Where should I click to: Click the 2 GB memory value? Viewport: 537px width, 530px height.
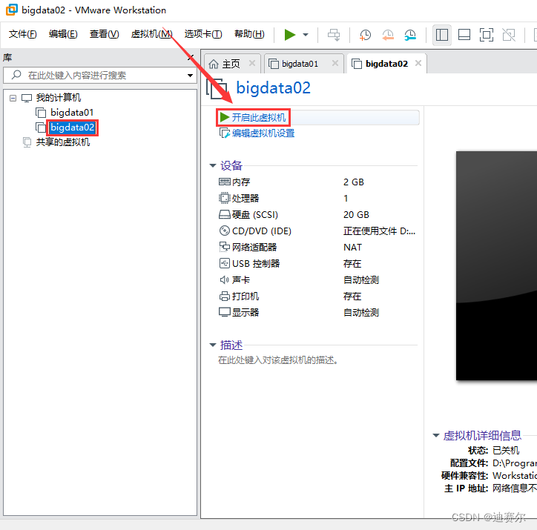click(354, 182)
